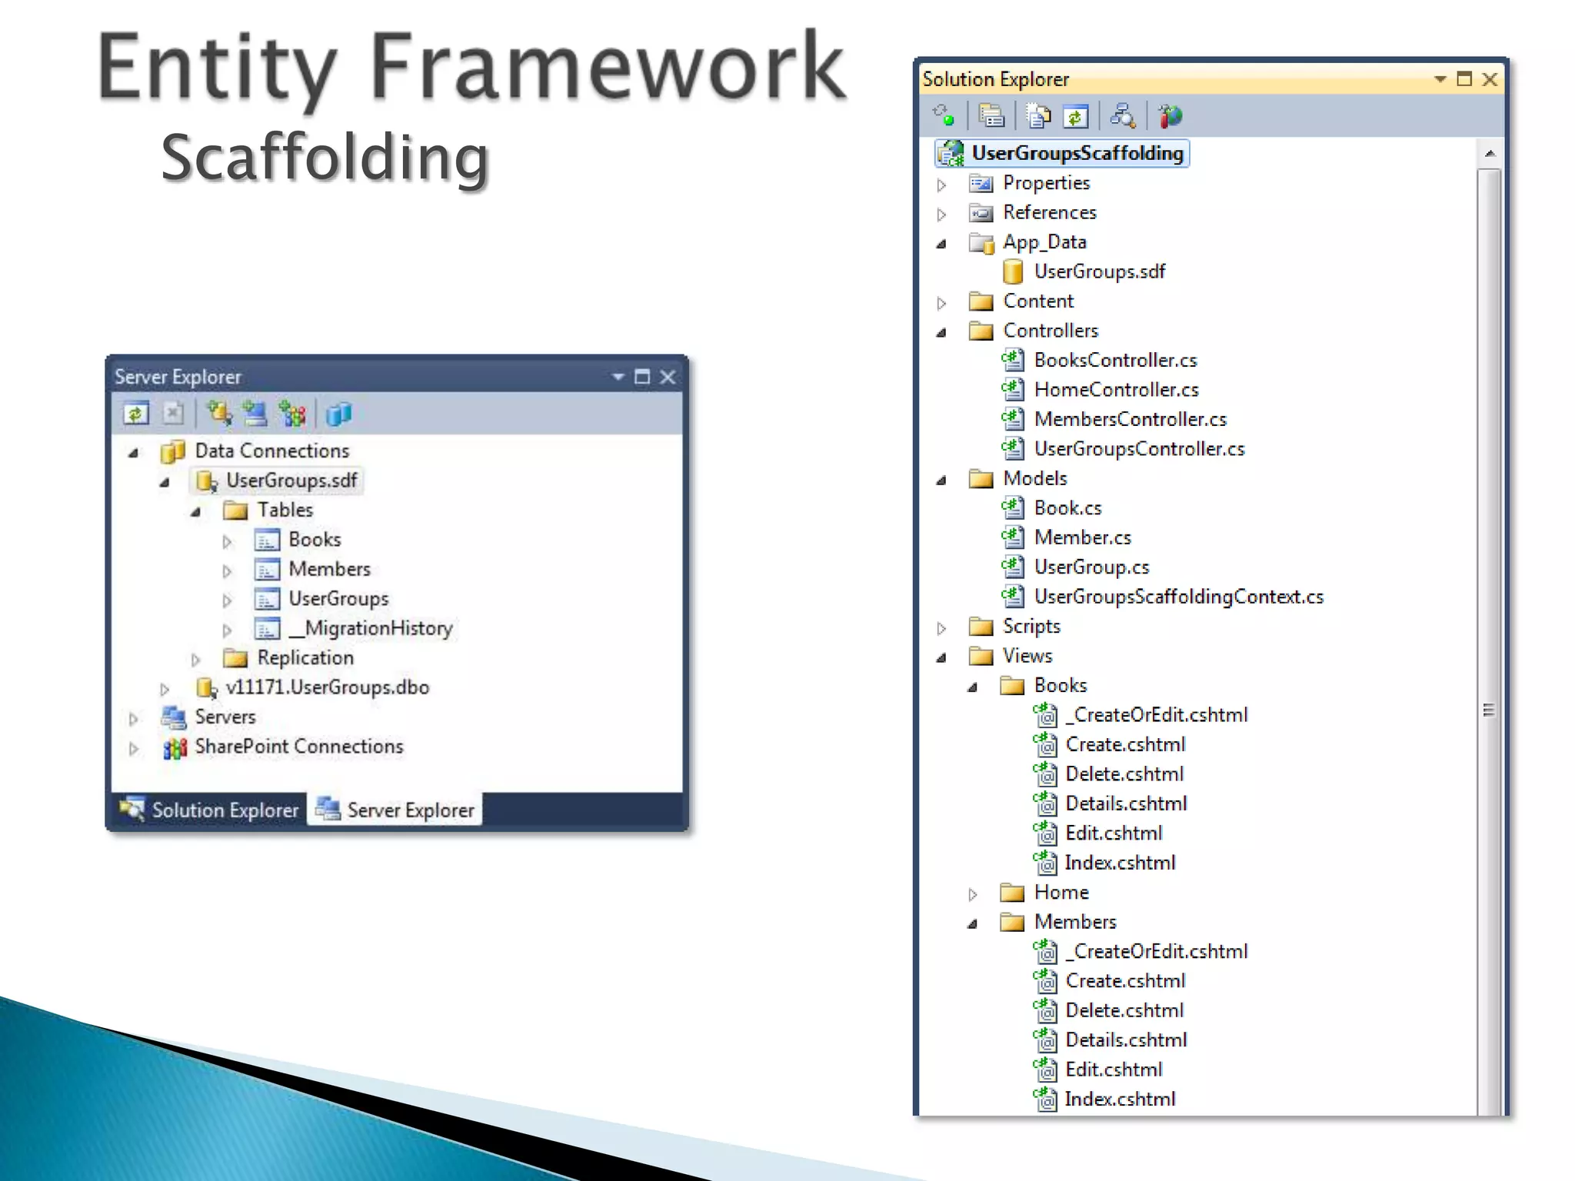Image resolution: width=1575 pixels, height=1181 pixels.
Task: Select BooksController.cs file
Action: [x=1115, y=360]
